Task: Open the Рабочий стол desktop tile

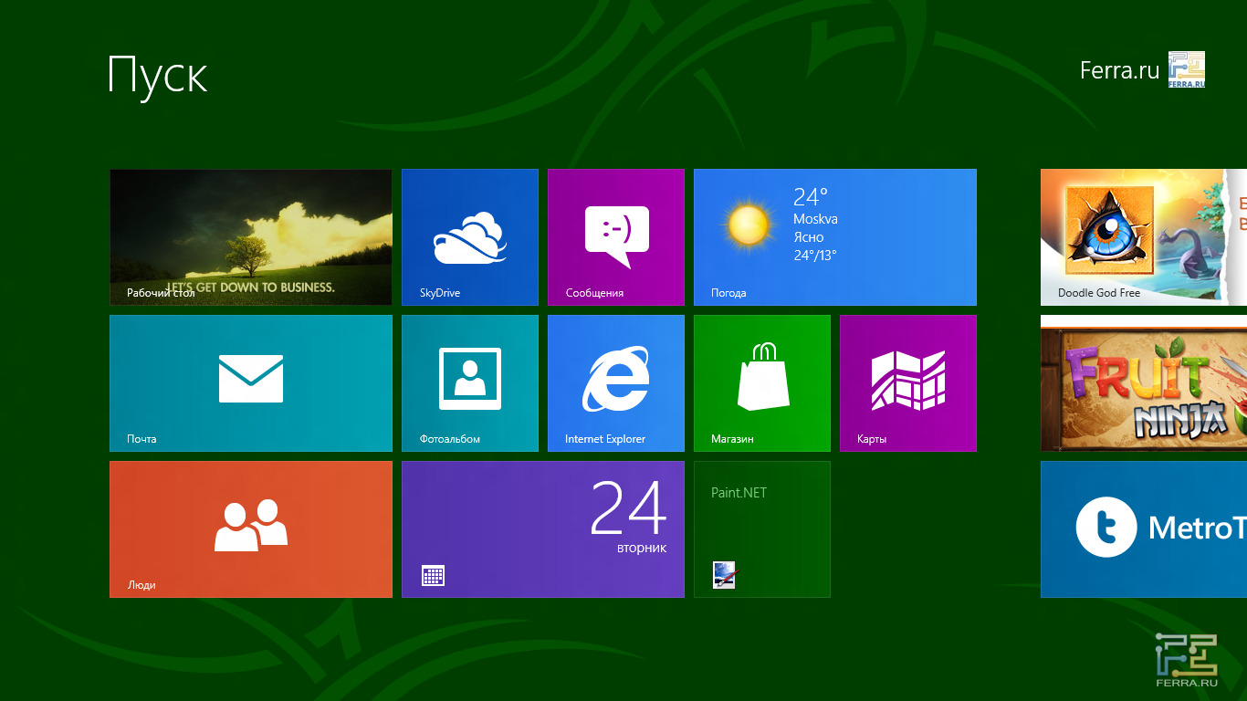Action: (250, 237)
